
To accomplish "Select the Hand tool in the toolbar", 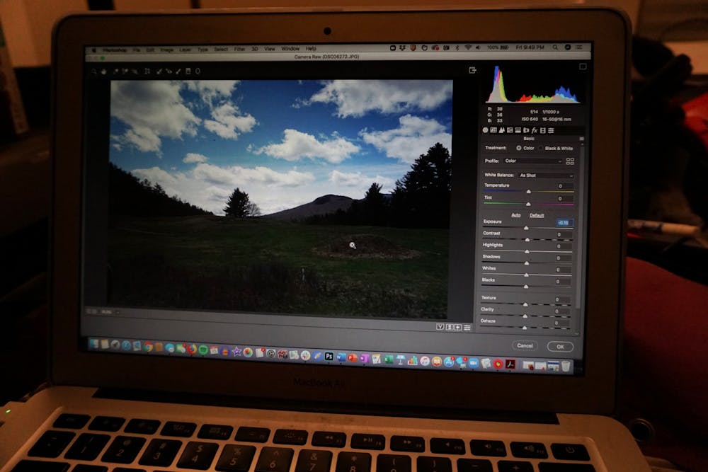I will (x=103, y=71).
